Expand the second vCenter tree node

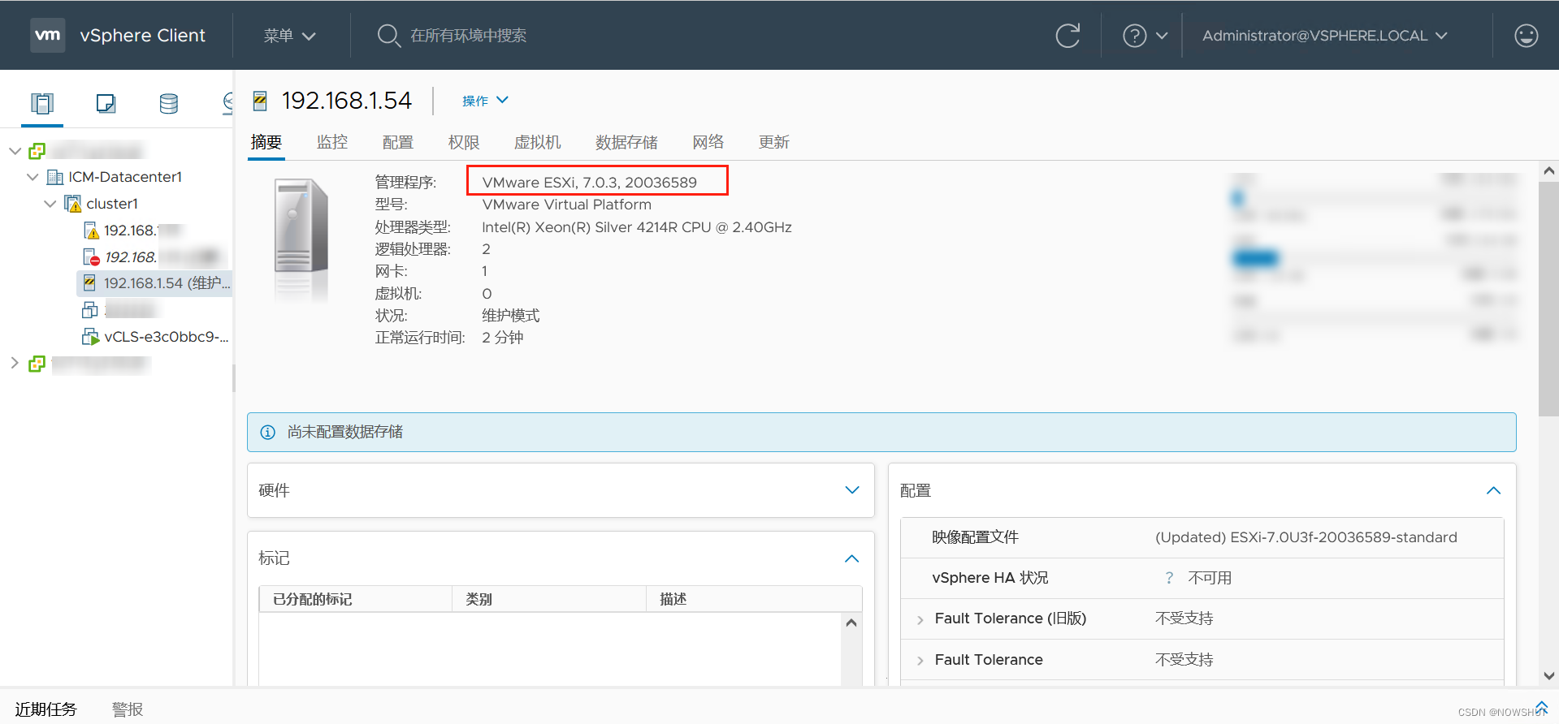coord(15,364)
